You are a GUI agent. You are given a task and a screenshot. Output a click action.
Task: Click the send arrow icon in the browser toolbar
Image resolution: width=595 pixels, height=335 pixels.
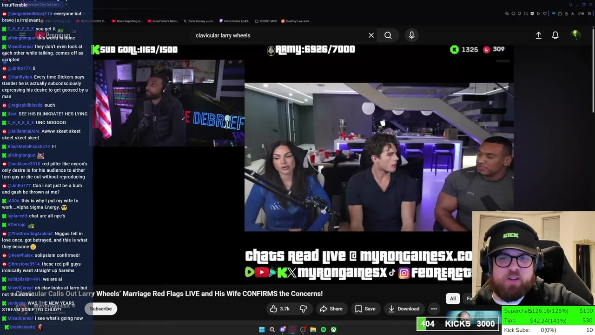pos(538,13)
